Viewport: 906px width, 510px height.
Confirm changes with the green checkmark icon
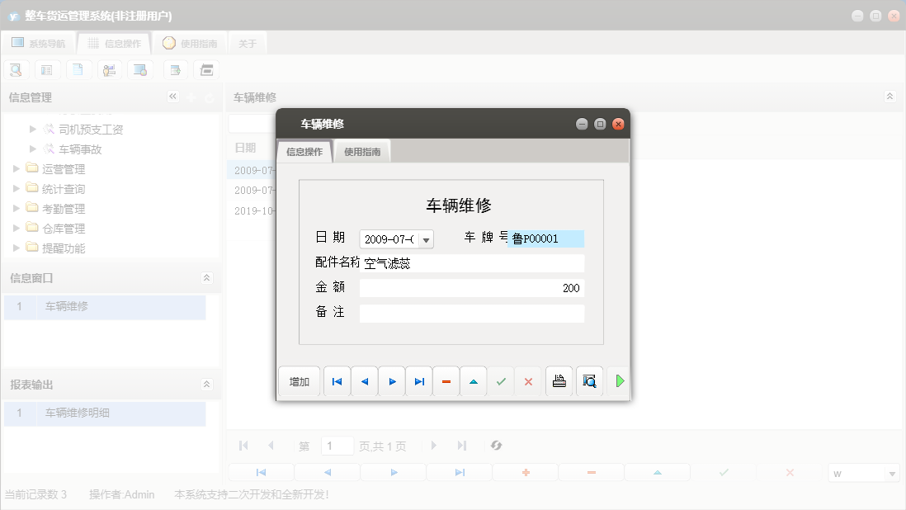click(x=500, y=380)
